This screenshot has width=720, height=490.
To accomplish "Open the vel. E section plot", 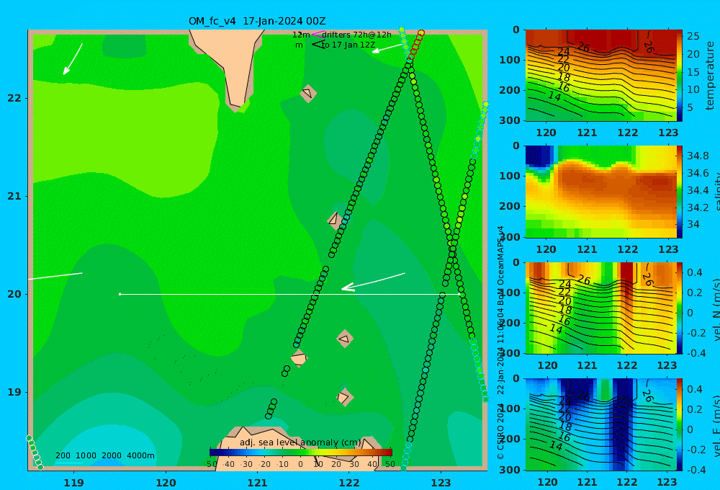I will tap(600, 424).
